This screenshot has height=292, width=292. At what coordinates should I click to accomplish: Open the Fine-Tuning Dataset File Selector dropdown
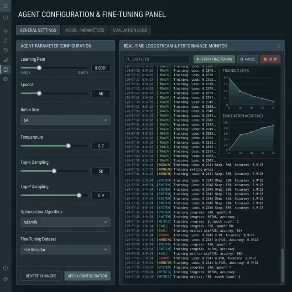[x=65, y=250]
